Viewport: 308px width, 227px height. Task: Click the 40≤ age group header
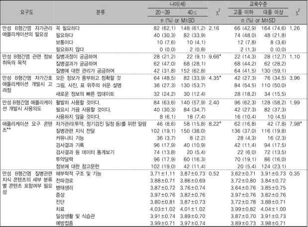(x=192, y=12)
